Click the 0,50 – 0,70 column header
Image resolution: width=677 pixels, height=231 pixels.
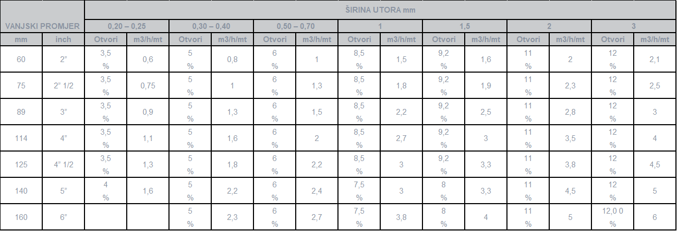coord(296,26)
